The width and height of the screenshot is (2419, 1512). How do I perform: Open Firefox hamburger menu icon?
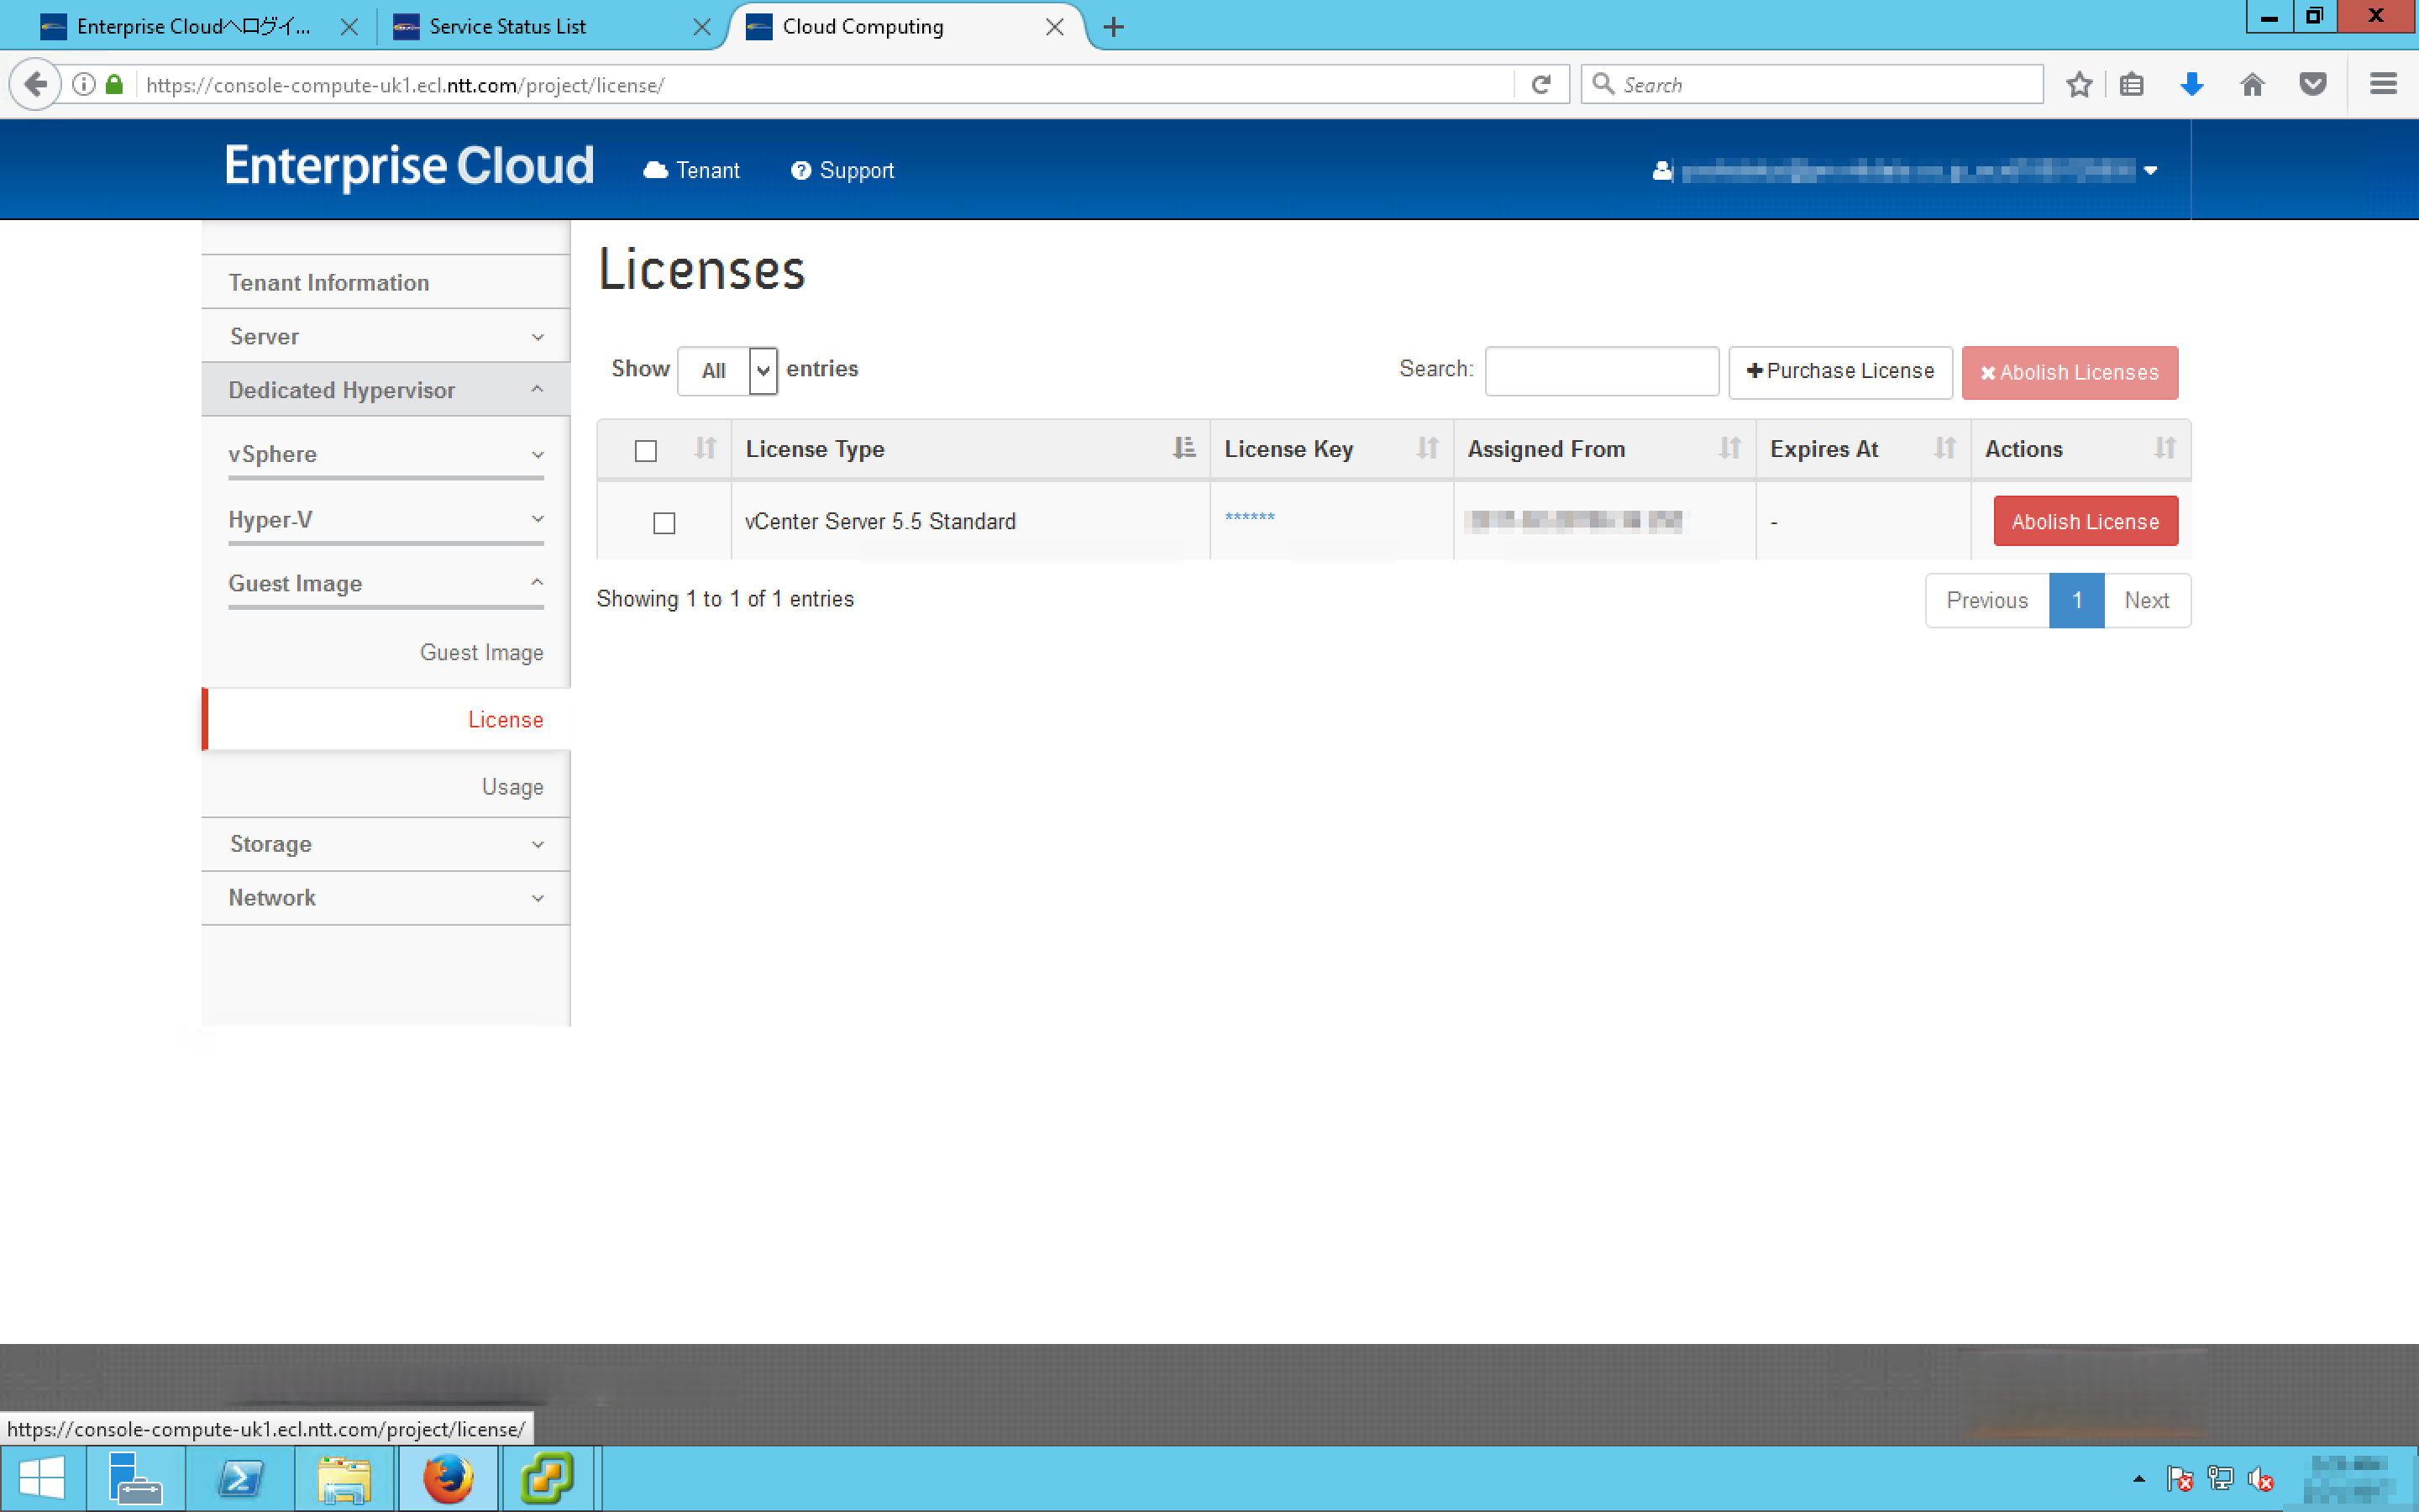(x=2383, y=85)
